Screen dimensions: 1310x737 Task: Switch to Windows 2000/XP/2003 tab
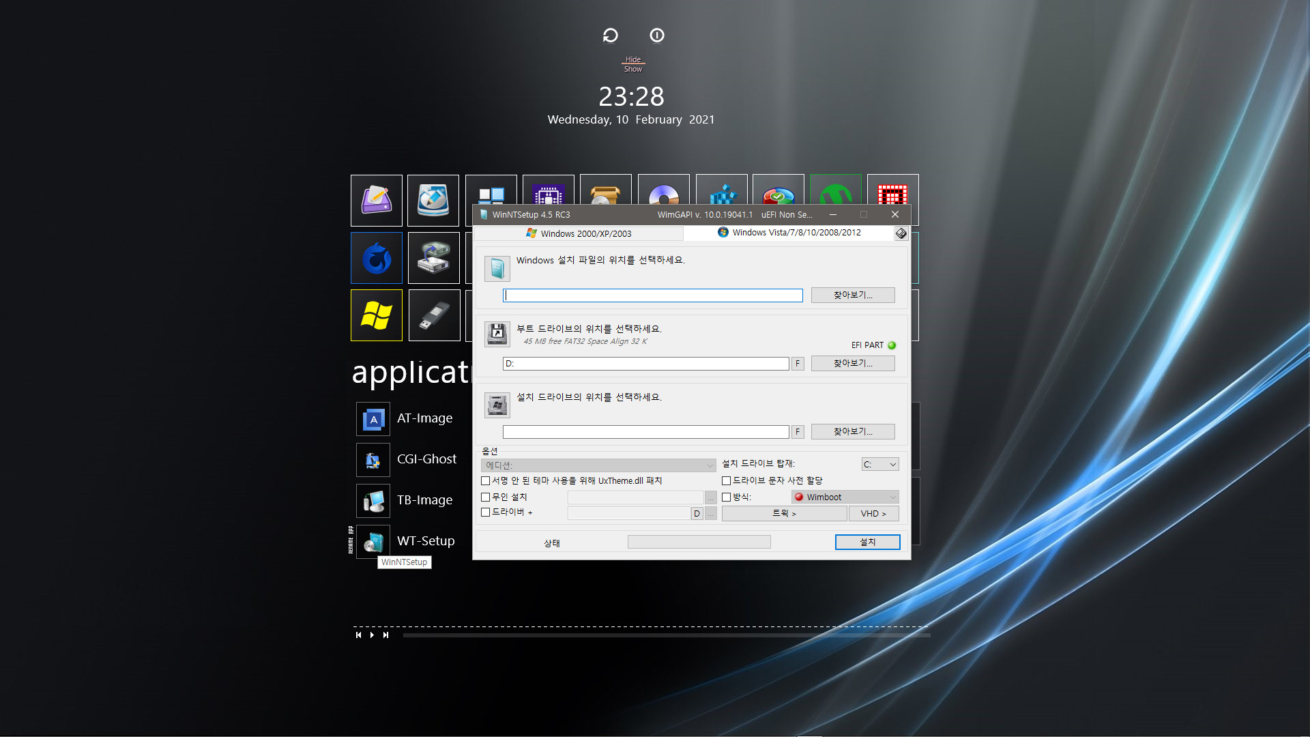(x=579, y=233)
